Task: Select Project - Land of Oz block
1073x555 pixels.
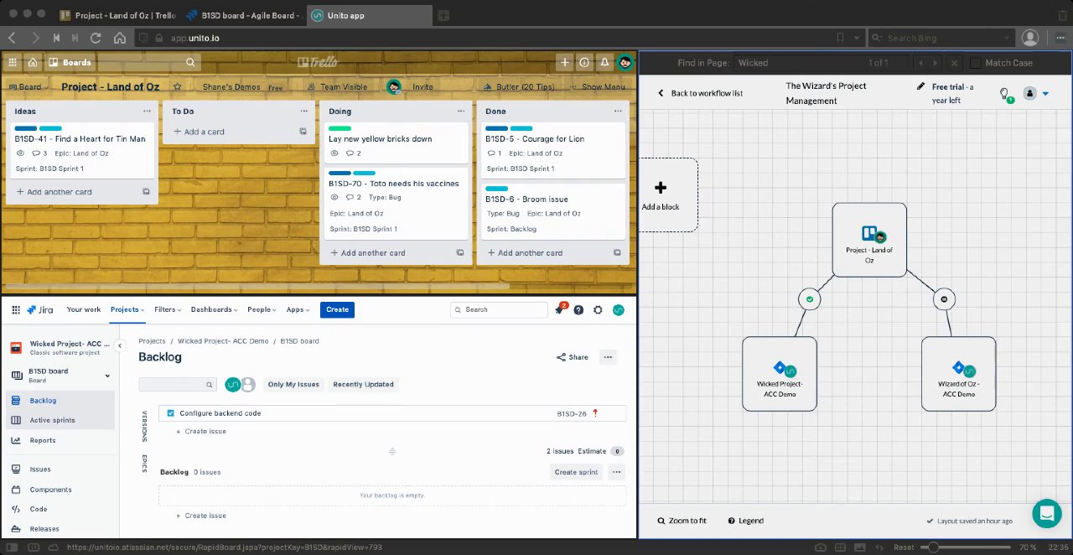Action: (x=869, y=240)
